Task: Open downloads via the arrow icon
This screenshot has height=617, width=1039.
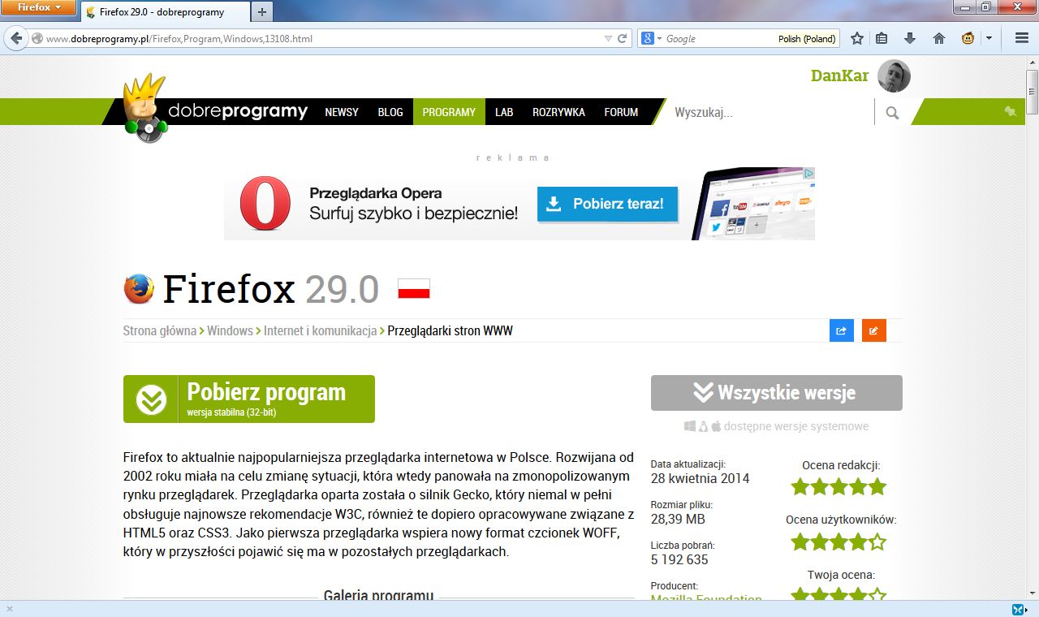Action: (x=909, y=37)
